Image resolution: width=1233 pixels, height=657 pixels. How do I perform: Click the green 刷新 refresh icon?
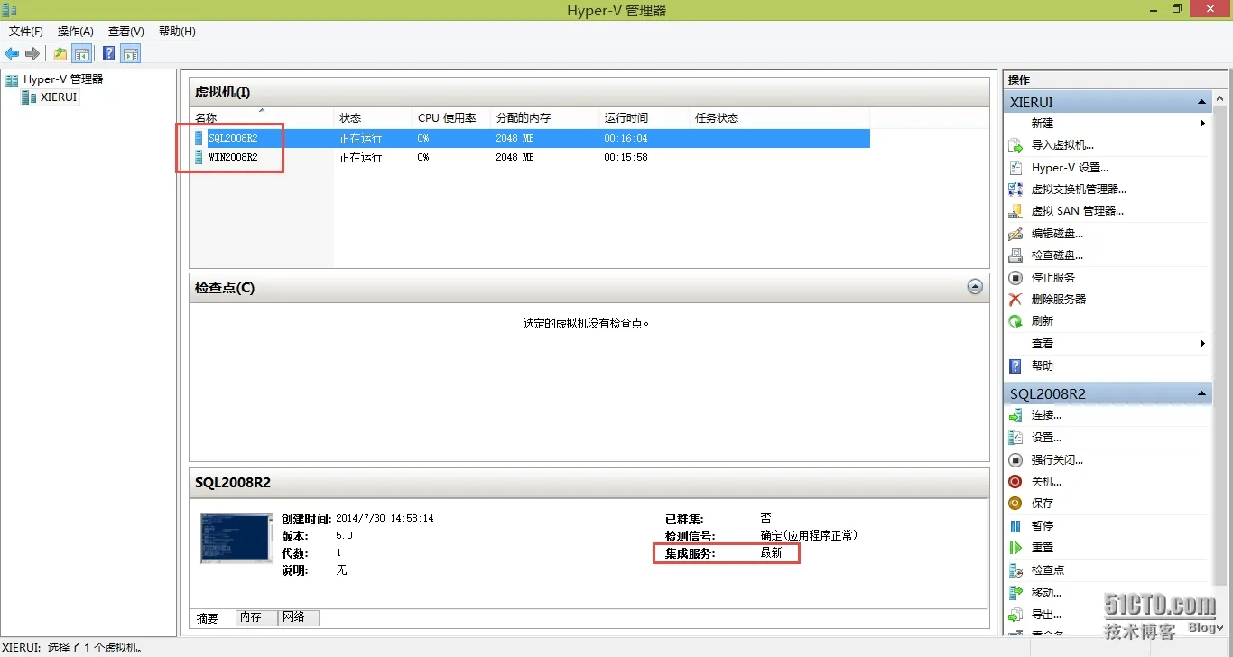point(1015,321)
